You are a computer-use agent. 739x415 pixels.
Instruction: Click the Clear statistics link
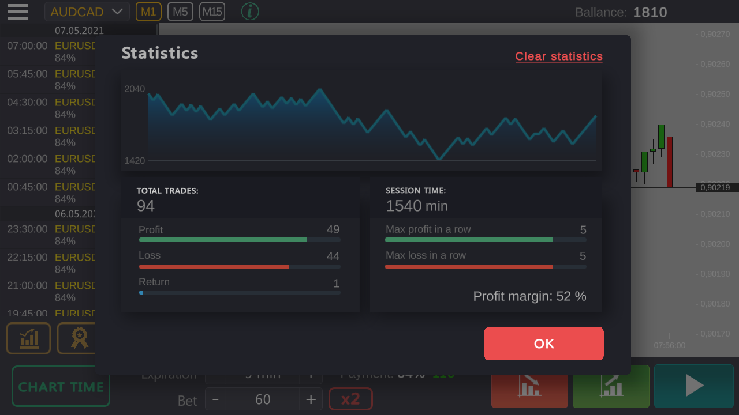click(558, 56)
